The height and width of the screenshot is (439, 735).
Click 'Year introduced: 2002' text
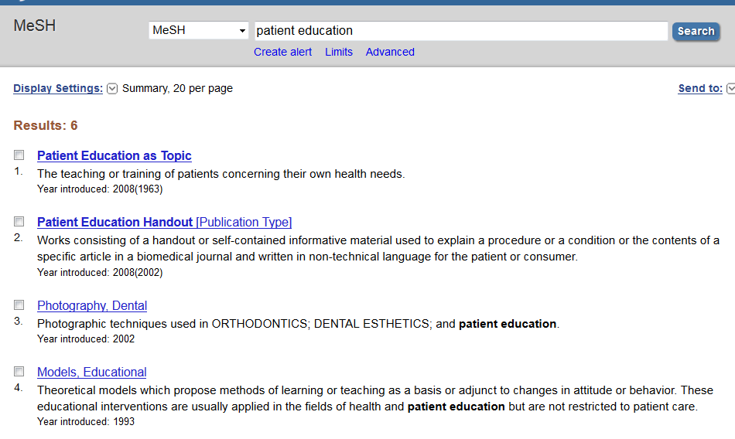[x=86, y=339]
